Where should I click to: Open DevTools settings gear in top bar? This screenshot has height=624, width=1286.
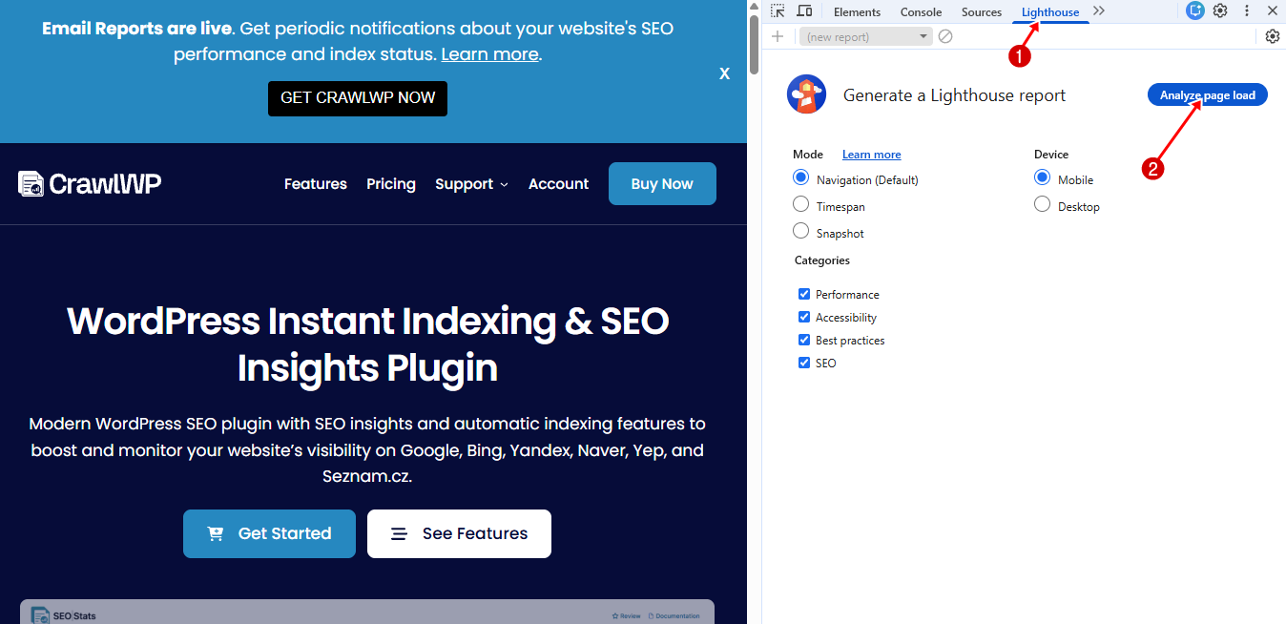click(1220, 11)
